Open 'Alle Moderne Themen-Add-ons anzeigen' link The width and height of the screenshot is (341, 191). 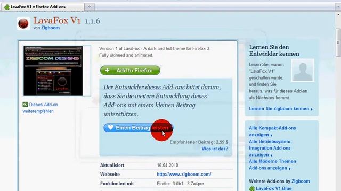[273, 164]
